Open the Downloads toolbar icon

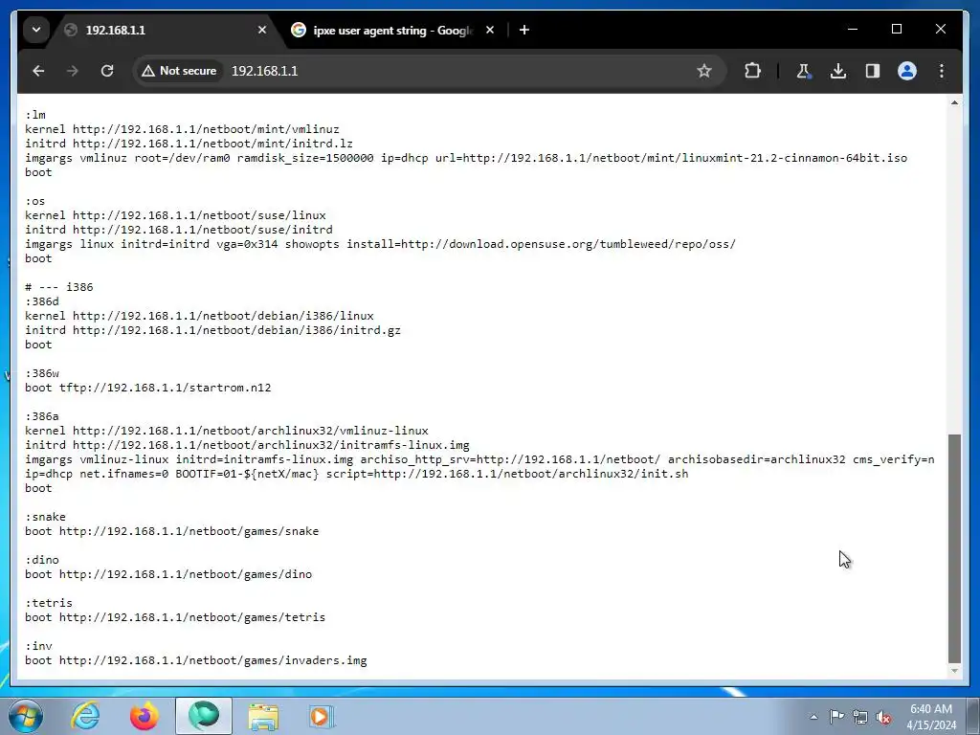pyautogui.click(x=838, y=71)
